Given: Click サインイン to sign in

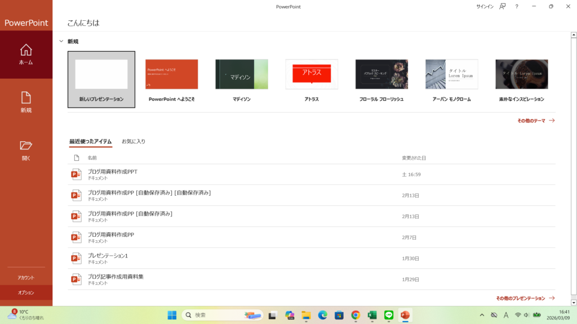Looking at the screenshot, I should click(x=485, y=7).
